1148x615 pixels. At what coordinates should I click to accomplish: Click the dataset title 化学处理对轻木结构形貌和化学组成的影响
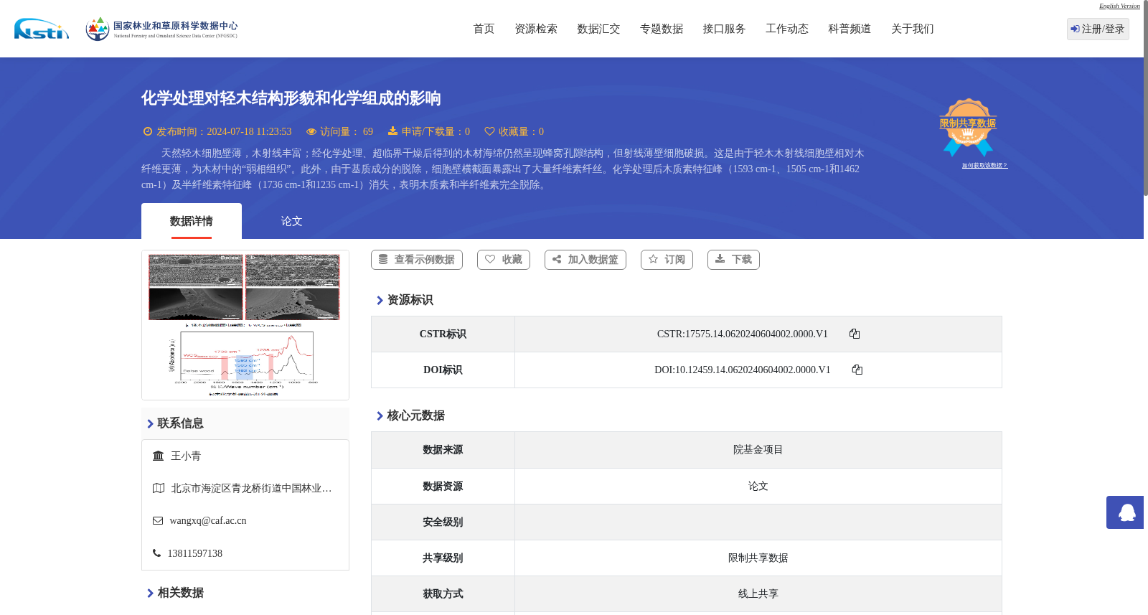coord(291,98)
